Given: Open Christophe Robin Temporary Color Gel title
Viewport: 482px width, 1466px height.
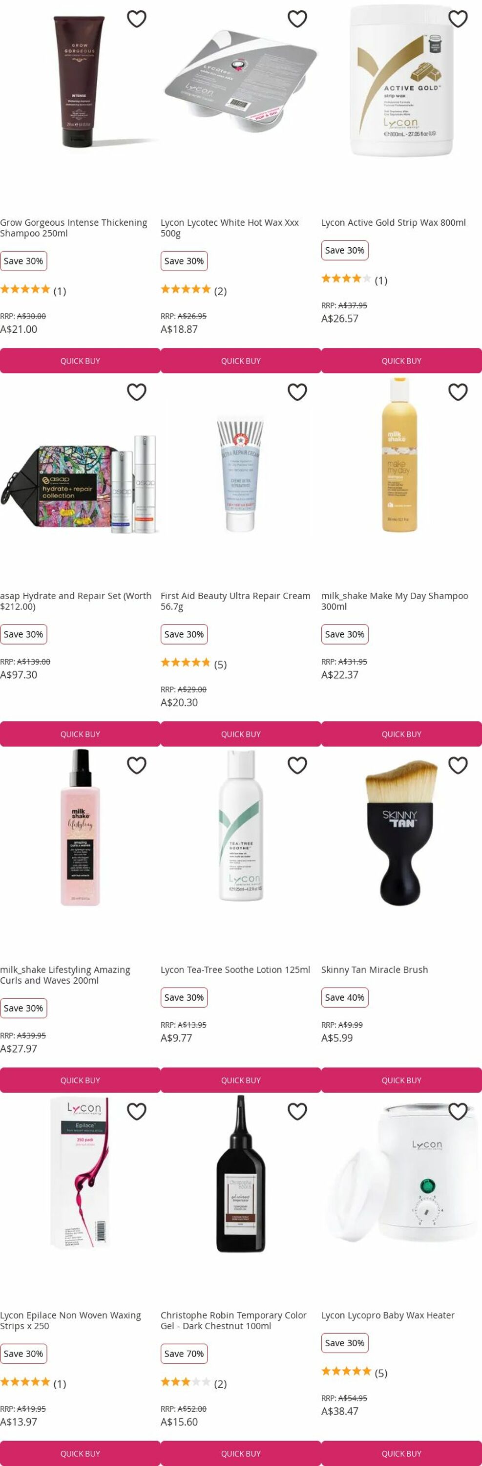Looking at the screenshot, I should (233, 1320).
